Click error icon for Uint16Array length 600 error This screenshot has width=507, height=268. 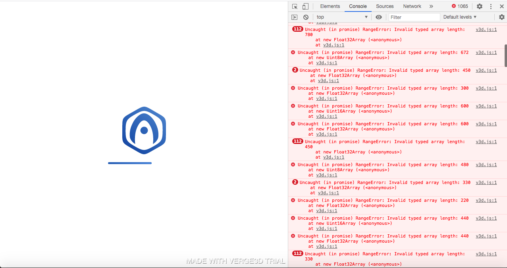tap(293, 106)
